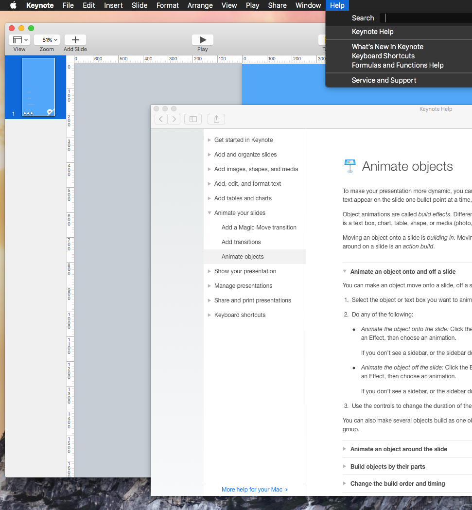The height and width of the screenshot is (510, 472).
Task: Open the View options dropdown in toolbar
Action: [19, 40]
